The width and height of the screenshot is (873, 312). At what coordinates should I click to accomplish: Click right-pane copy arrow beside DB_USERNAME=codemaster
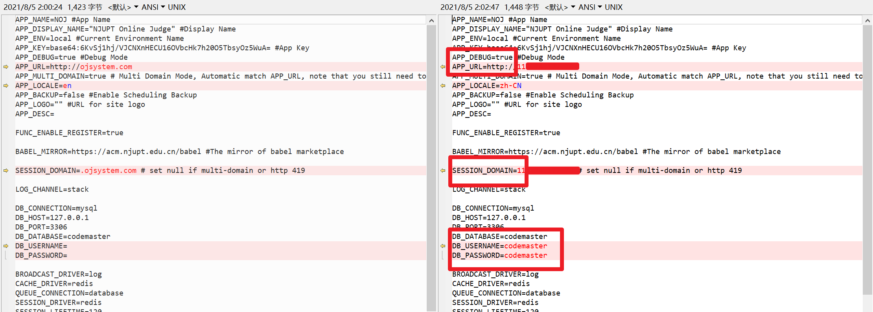tap(443, 246)
